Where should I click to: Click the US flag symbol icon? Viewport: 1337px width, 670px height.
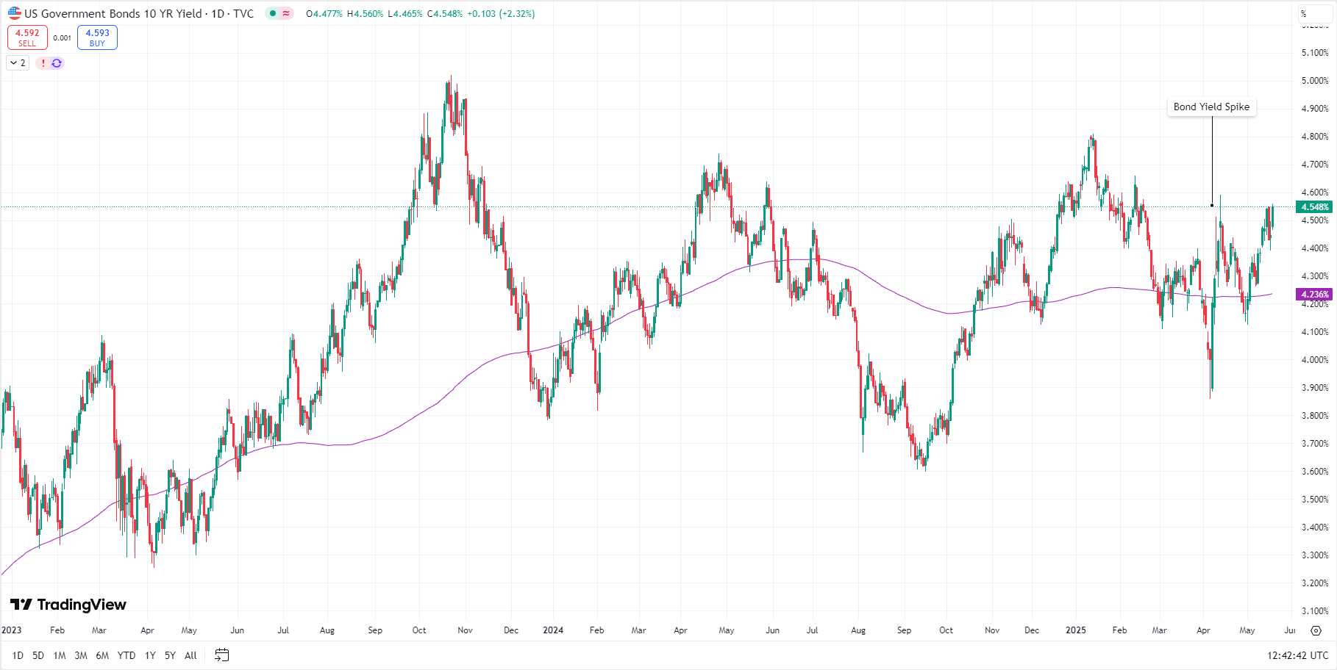[15, 13]
